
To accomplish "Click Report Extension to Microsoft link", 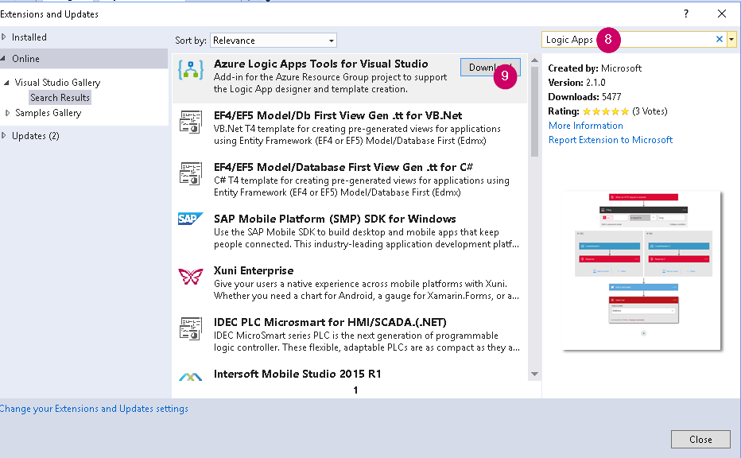I will click(x=610, y=140).
